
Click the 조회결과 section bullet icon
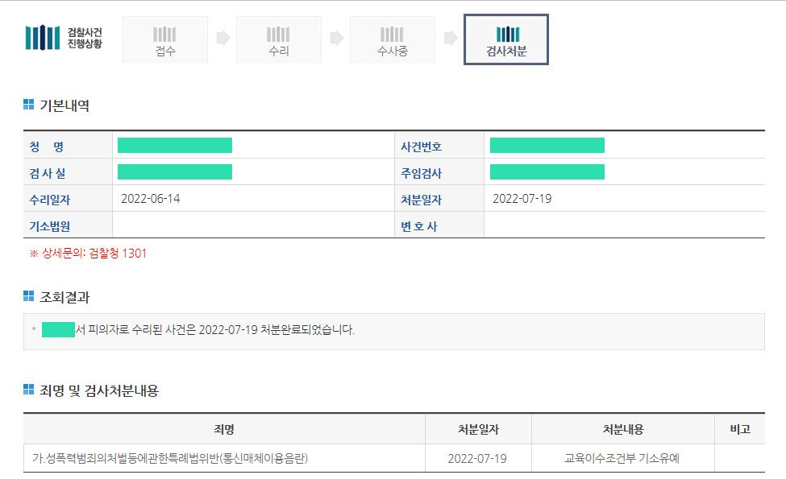coord(29,296)
